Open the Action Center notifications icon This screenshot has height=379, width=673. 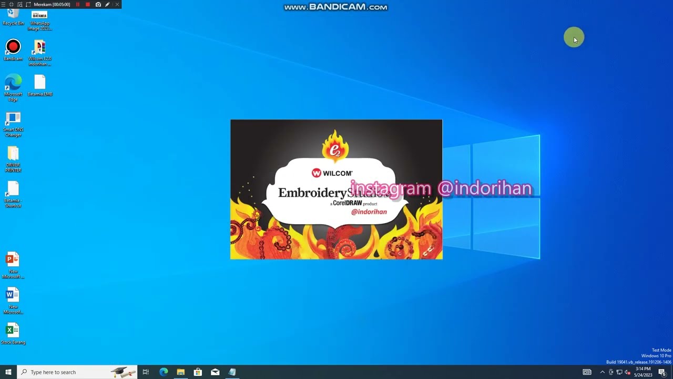pyautogui.click(x=662, y=372)
